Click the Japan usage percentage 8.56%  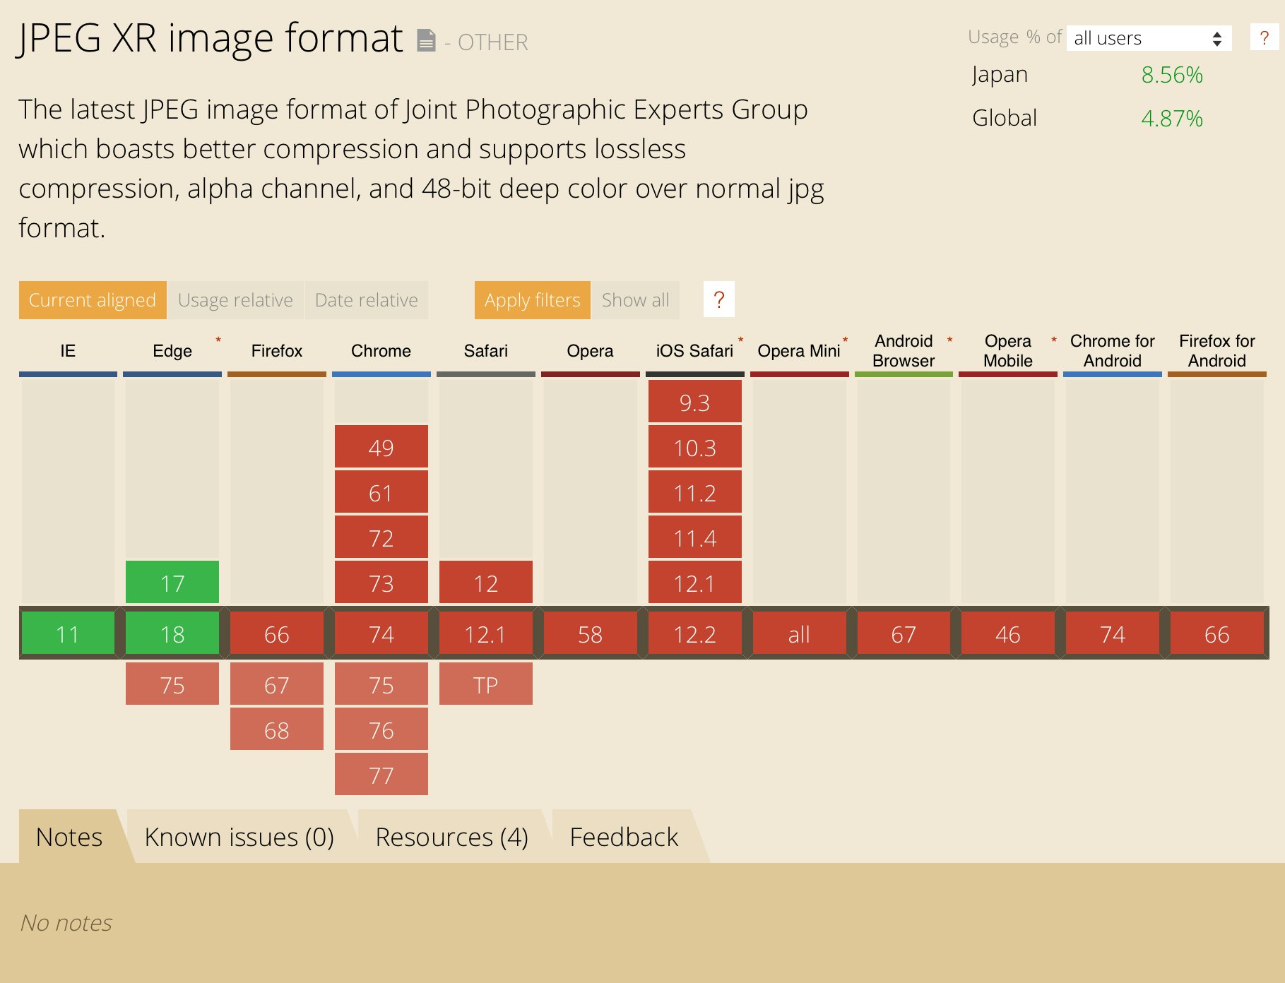point(1172,74)
